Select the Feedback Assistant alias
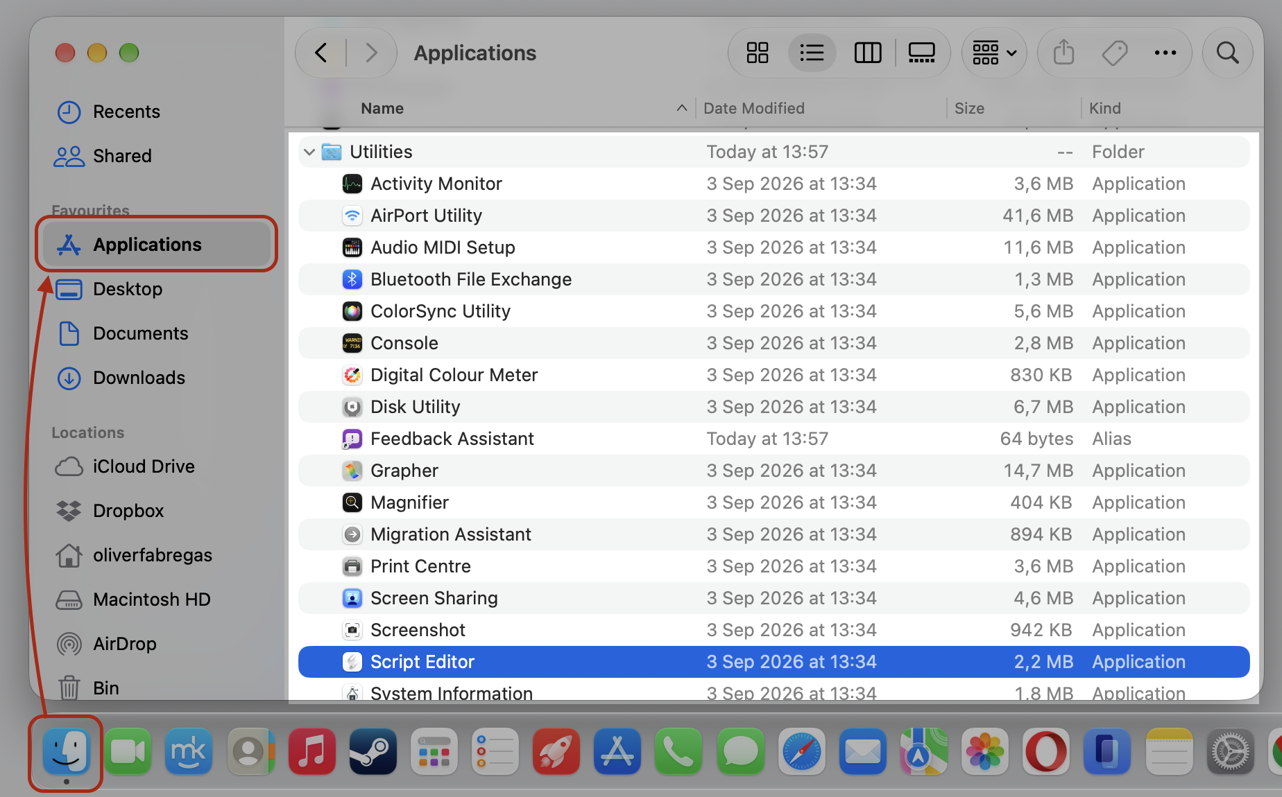The image size is (1282, 797). tap(774, 439)
